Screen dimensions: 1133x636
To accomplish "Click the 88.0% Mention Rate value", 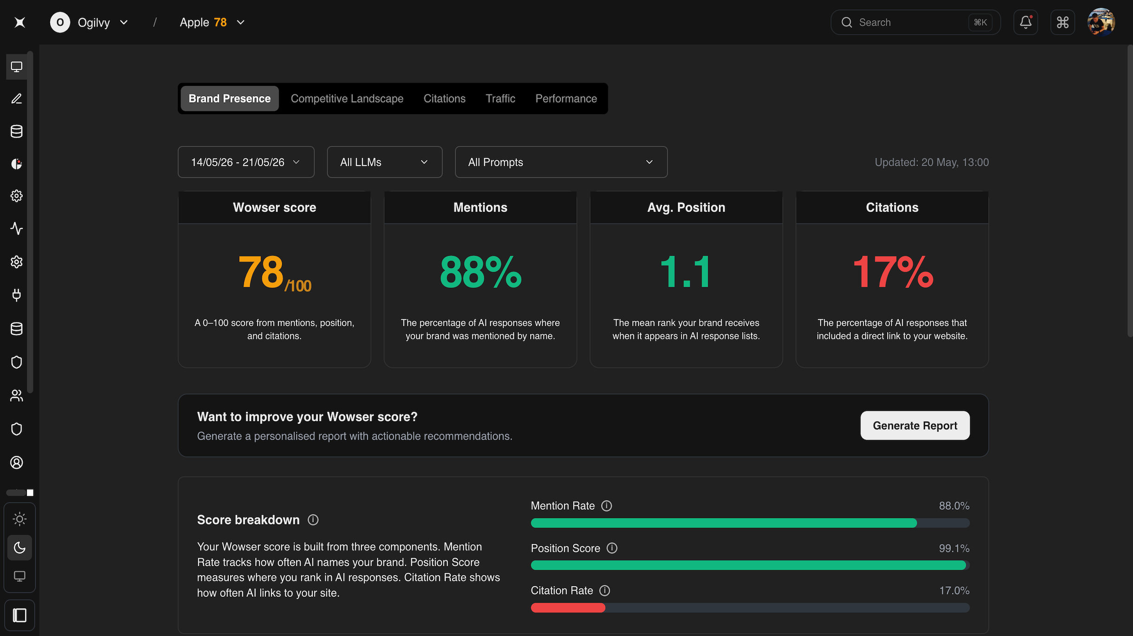I will click(954, 506).
